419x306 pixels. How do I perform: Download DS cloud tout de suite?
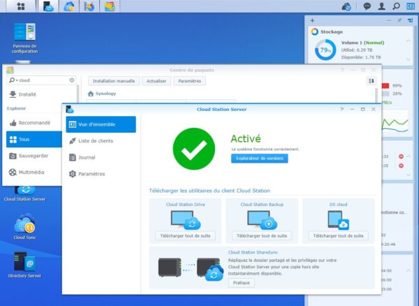[x=338, y=236]
